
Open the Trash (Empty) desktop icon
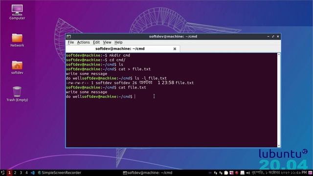coord(17,94)
